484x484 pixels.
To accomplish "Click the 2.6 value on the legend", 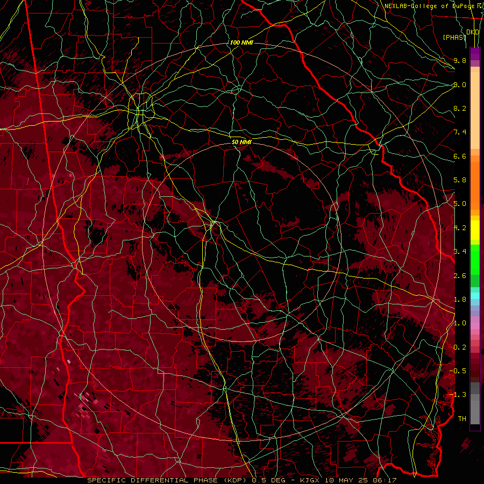I will (460, 276).
